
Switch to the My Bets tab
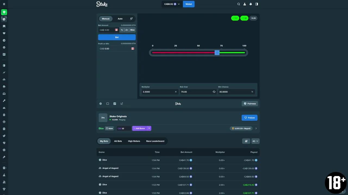click(x=104, y=141)
